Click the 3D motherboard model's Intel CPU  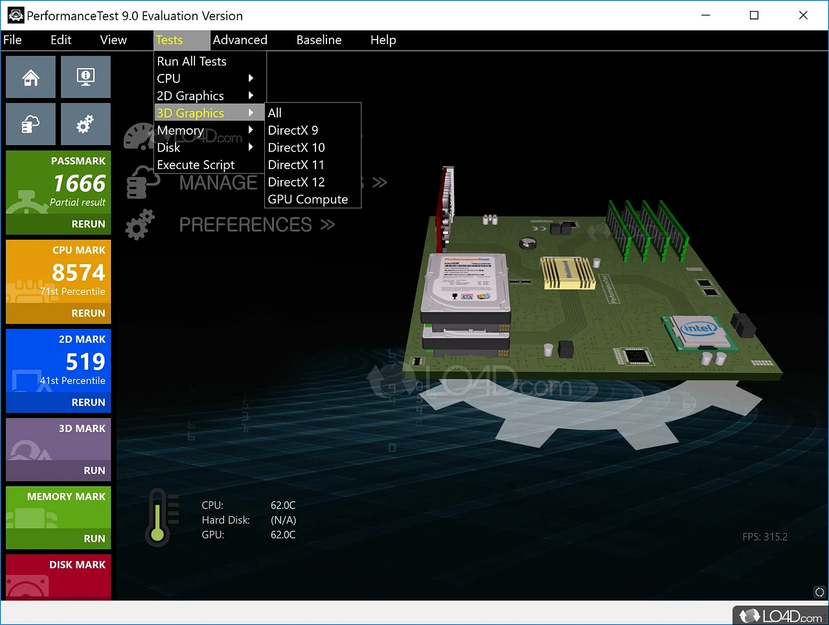pyautogui.click(x=698, y=330)
